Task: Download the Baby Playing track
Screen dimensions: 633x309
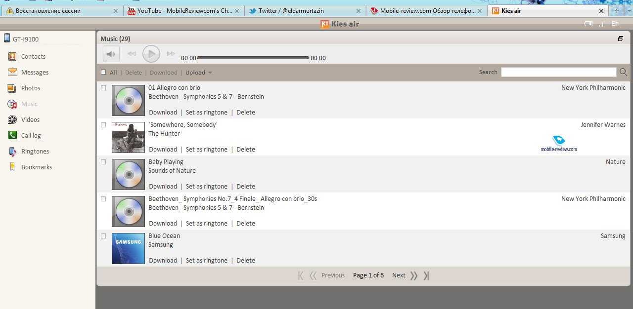Action: tap(163, 187)
